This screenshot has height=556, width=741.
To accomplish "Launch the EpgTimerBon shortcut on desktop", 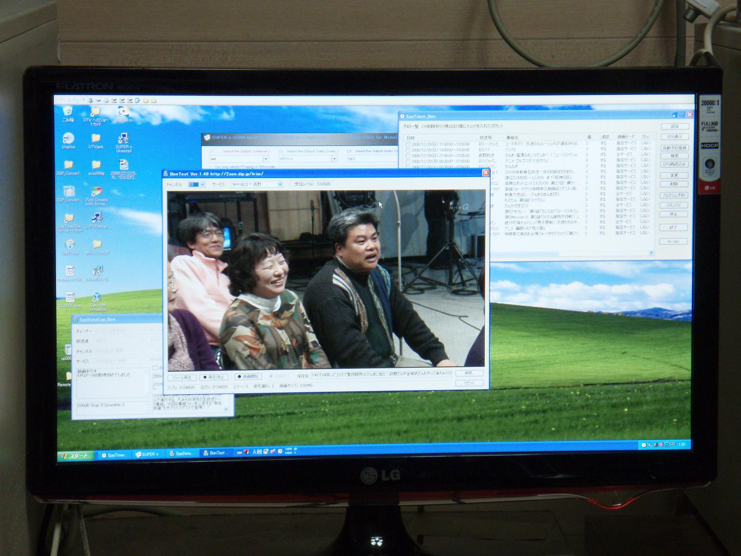I will click(x=69, y=223).
